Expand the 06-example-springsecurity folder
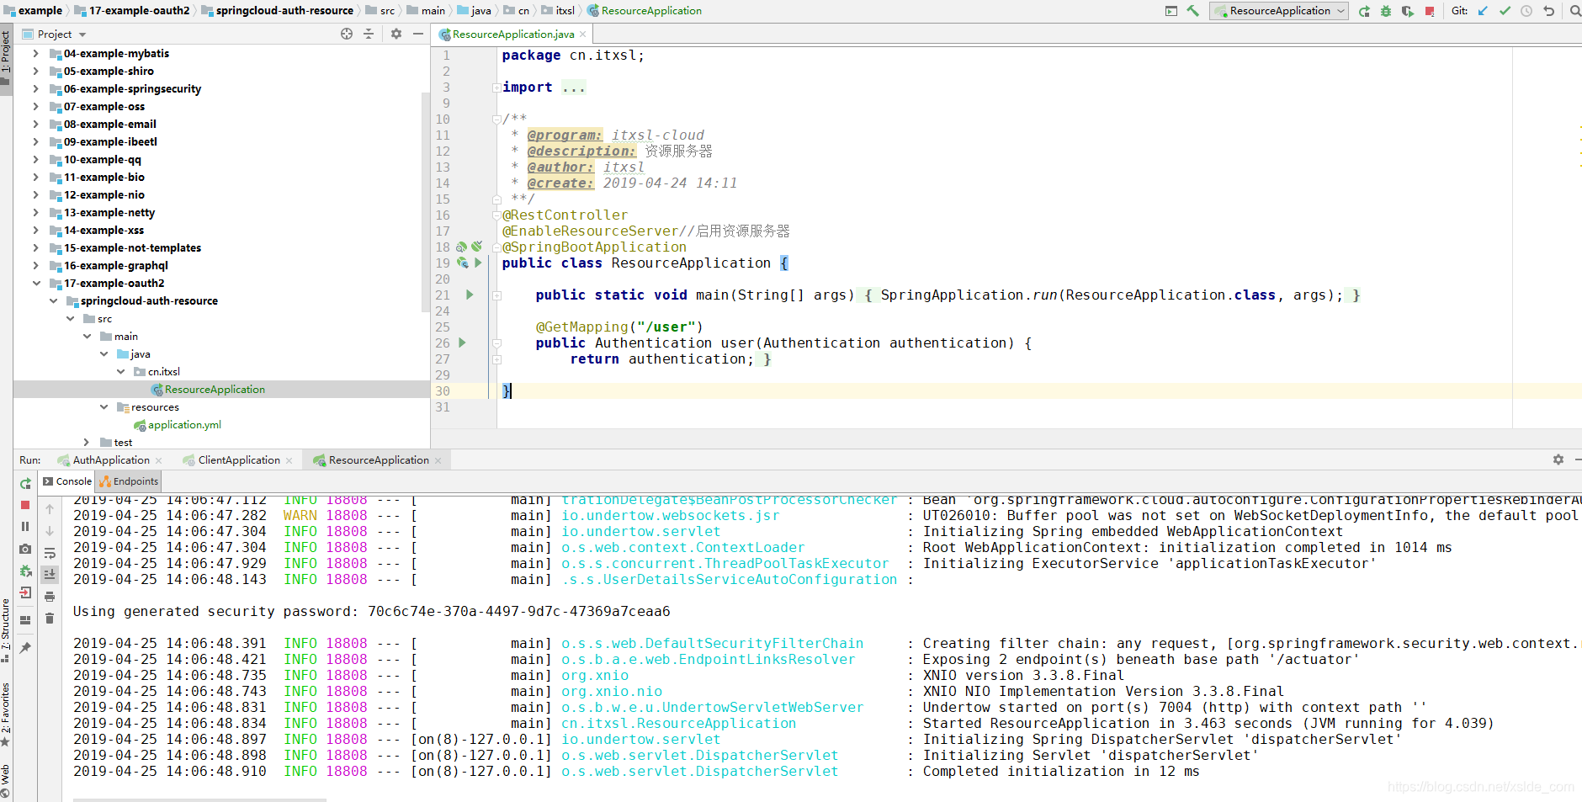This screenshot has width=1582, height=802. (x=35, y=88)
